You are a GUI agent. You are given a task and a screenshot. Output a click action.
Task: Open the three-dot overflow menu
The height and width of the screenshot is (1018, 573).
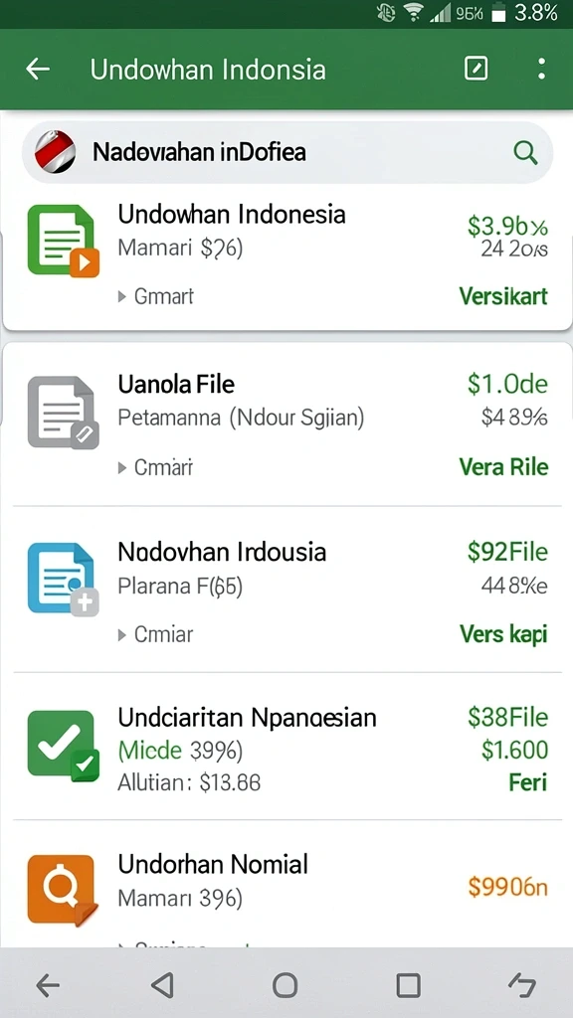[x=541, y=69]
